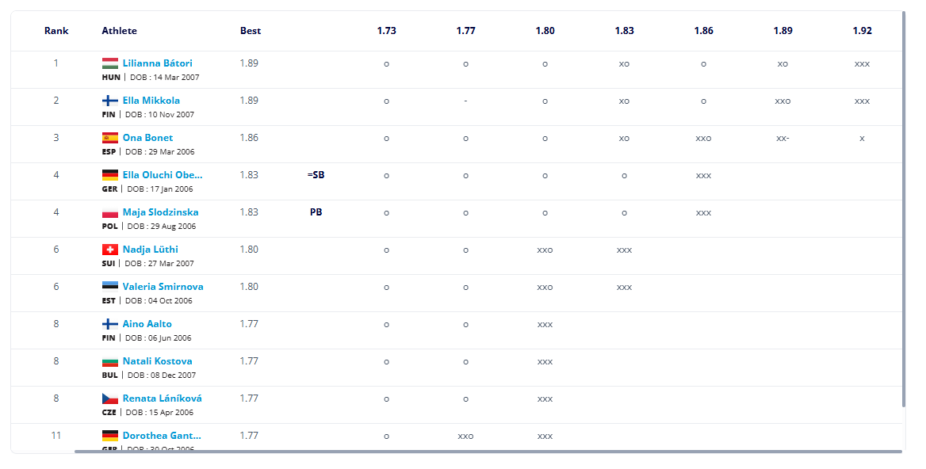Viewport: 926px width, 469px height.
Task: Click the Bulgaria flag next to Natali Kostova
Action: click(110, 361)
